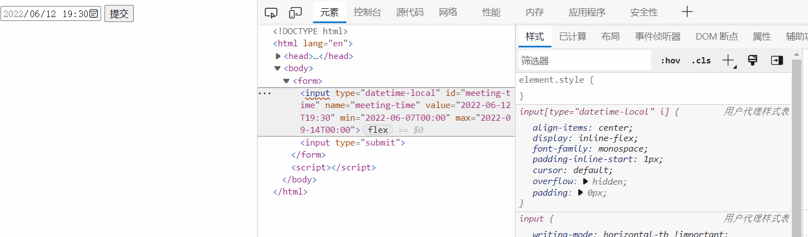
Task: Expand the overflow property shorthand triangle
Action: [586, 181]
